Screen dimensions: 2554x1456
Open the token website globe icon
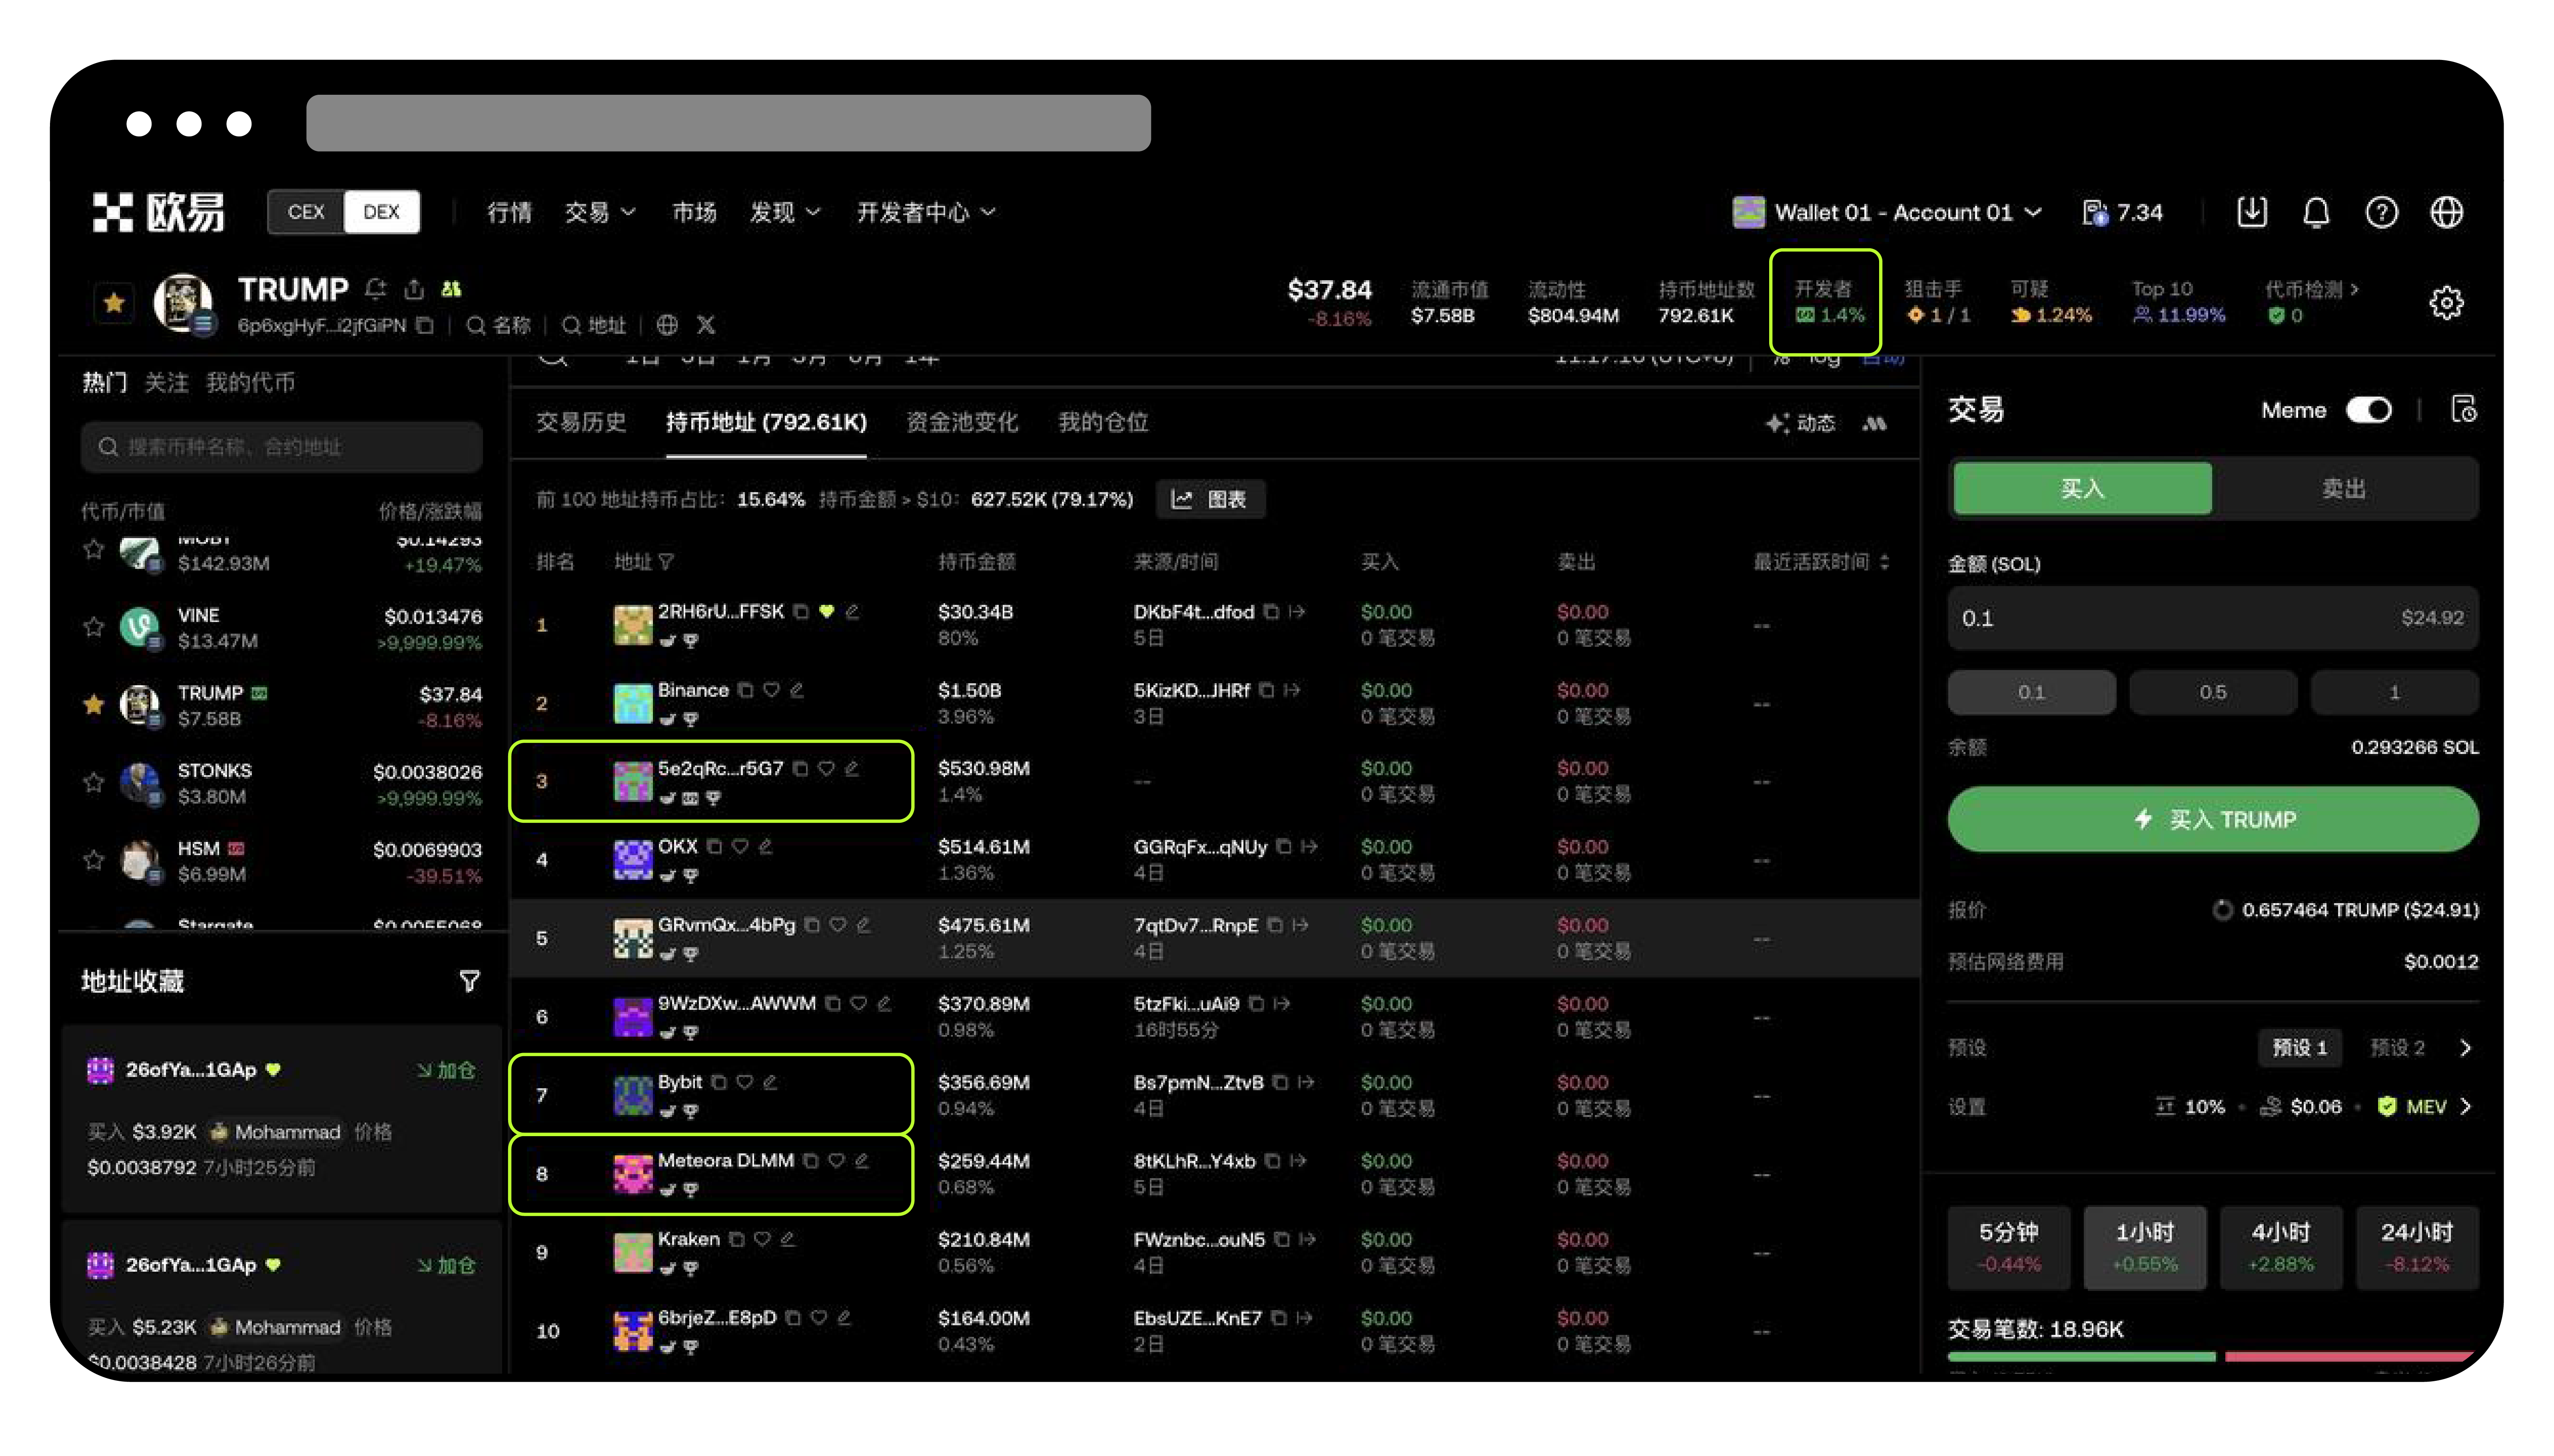(x=667, y=325)
